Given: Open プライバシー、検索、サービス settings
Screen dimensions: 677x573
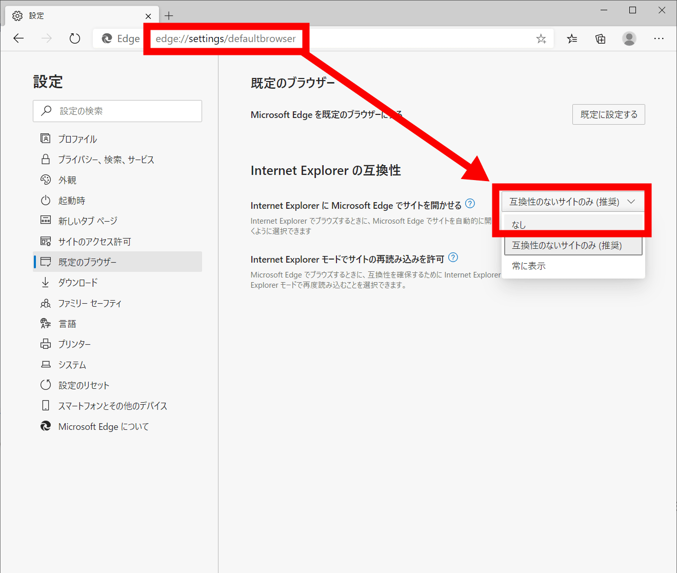Looking at the screenshot, I should 117,160.
